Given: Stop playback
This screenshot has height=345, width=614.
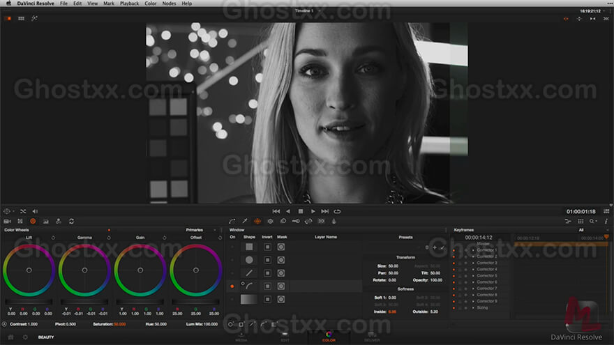Looking at the screenshot, I should pyautogui.click(x=300, y=211).
